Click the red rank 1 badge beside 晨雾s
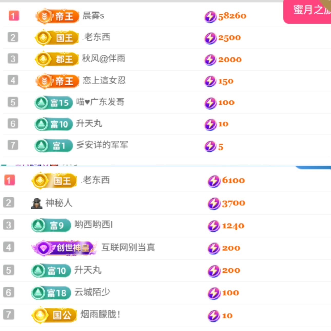 14,16
